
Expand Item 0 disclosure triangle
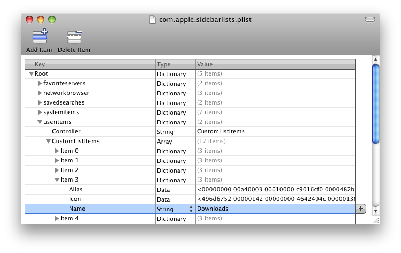point(57,151)
